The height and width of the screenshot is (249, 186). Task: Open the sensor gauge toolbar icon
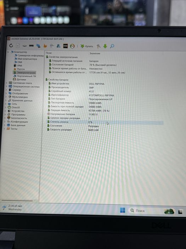coord(72,46)
